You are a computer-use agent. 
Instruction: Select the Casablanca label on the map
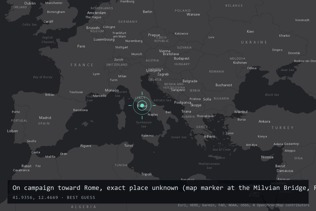point(21,170)
